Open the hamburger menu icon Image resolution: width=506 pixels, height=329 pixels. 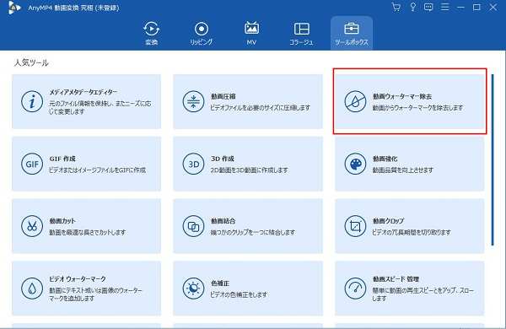pos(444,7)
